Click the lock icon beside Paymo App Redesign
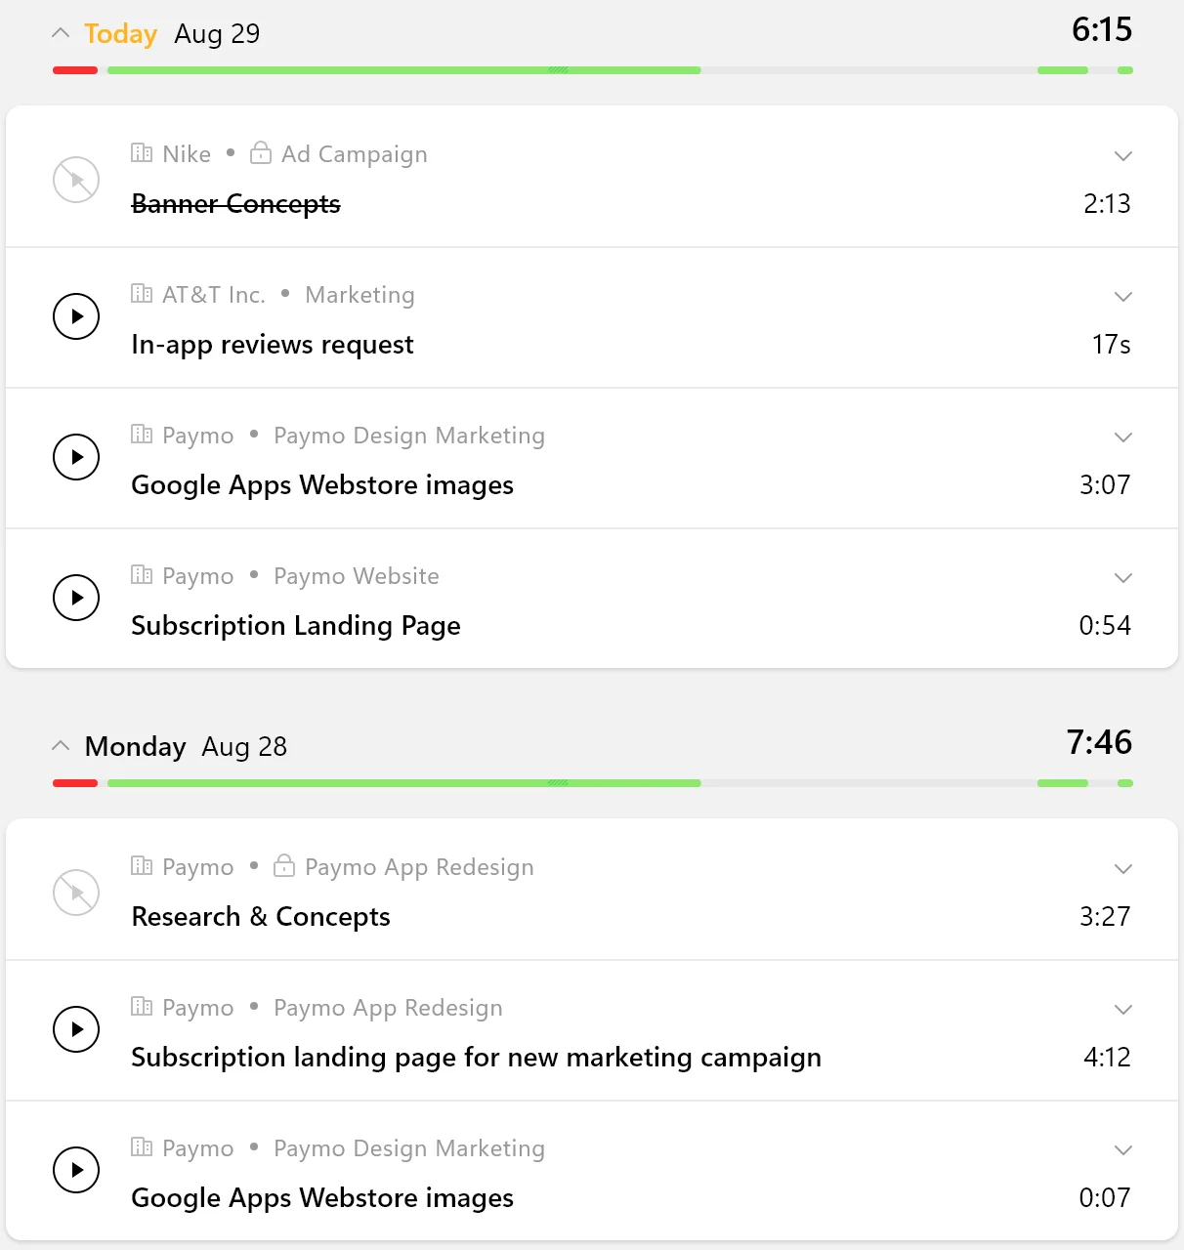This screenshot has width=1184, height=1250. 284,865
